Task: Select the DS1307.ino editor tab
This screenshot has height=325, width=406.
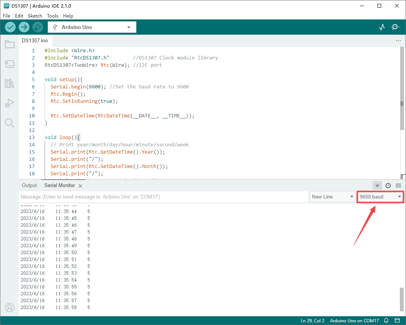Action: (x=35, y=40)
